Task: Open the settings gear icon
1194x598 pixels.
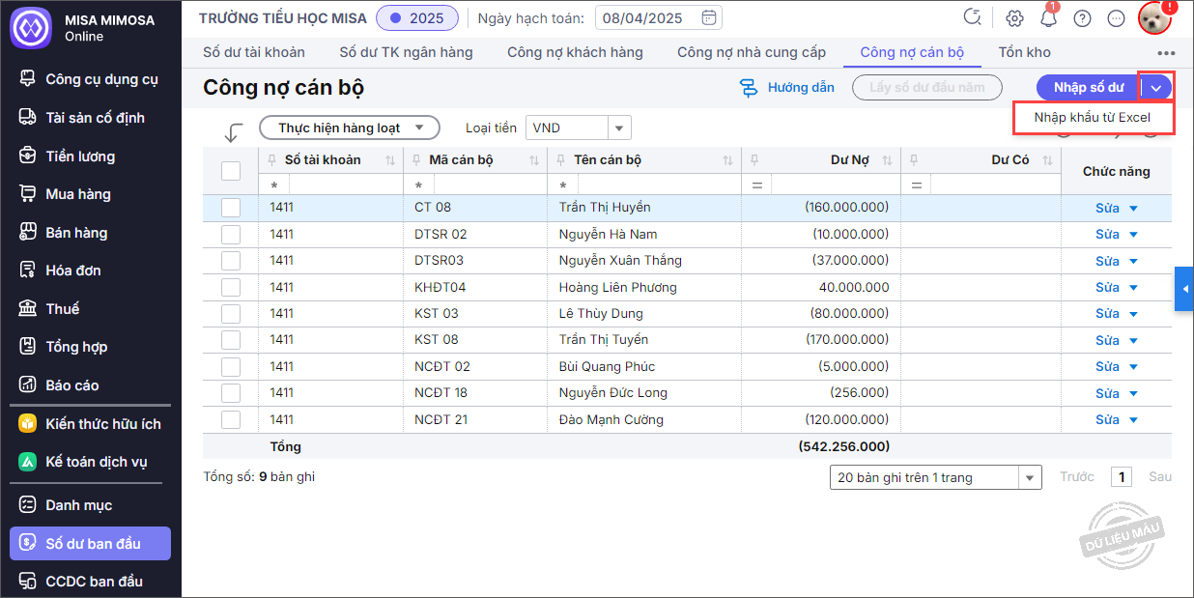Action: [x=1014, y=18]
